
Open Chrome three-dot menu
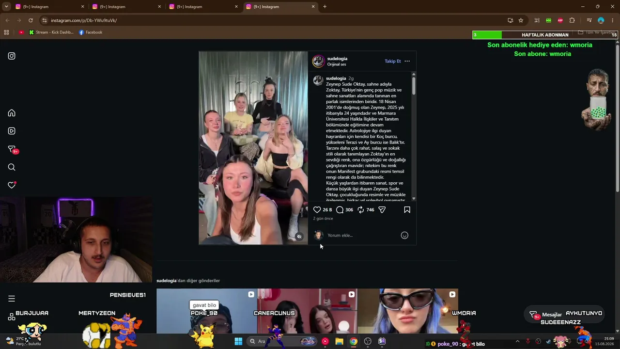(x=613, y=20)
